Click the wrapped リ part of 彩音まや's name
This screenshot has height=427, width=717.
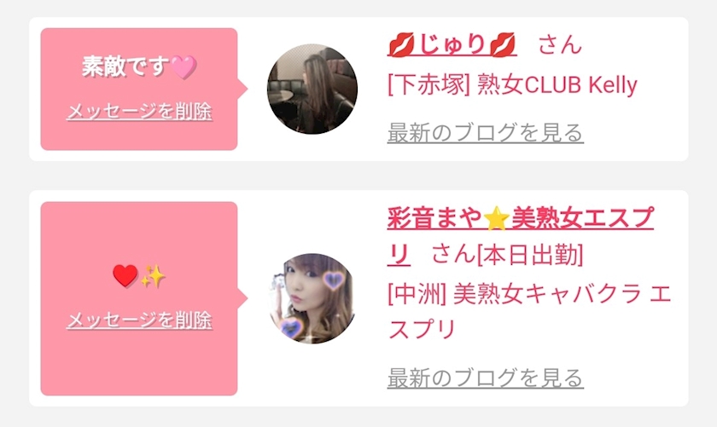[x=399, y=255]
